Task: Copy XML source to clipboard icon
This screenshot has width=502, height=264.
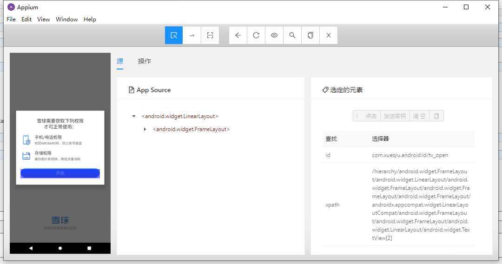Action: tap(310, 35)
